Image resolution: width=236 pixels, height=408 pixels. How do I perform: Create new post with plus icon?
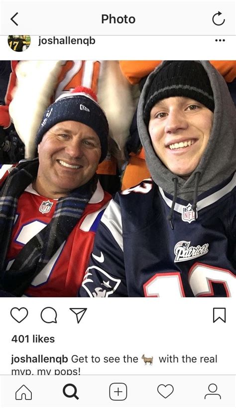coord(118,392)
